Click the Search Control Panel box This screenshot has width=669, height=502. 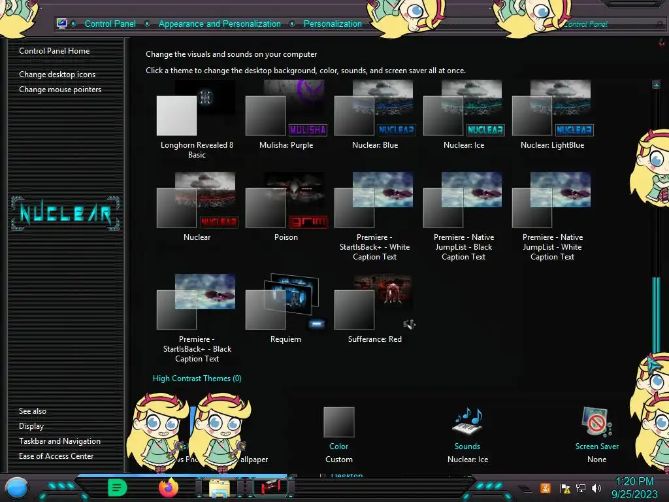click(613, 24)
